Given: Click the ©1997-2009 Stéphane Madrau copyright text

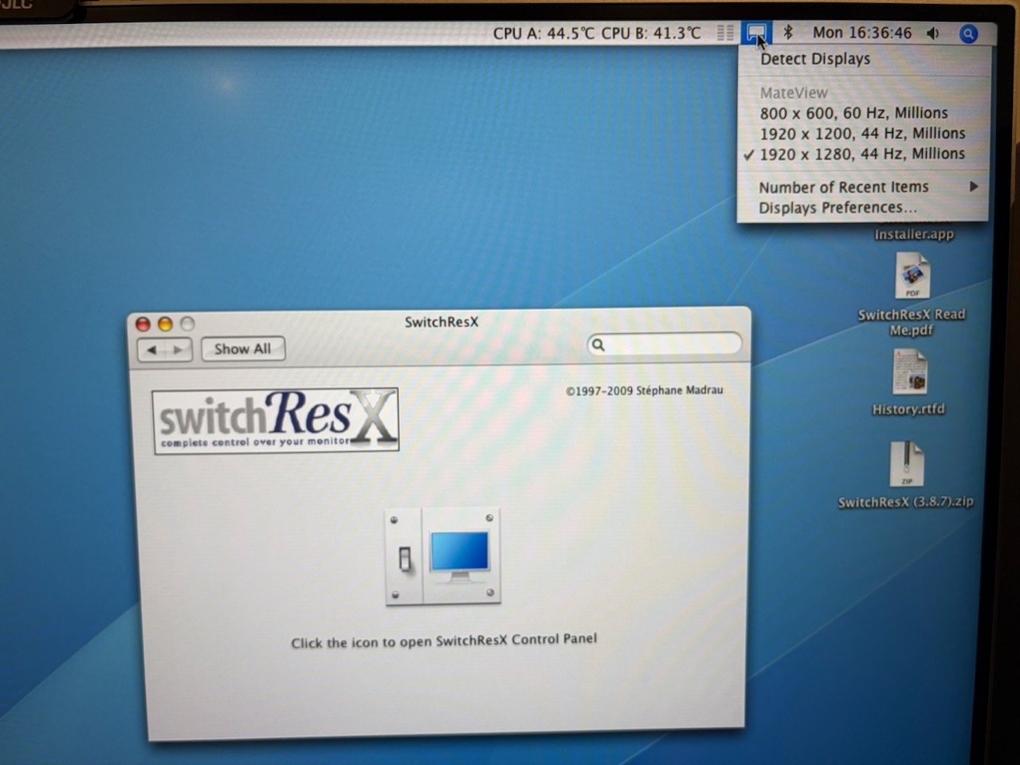Looking at the screenshot, I should pyautogui.click(x=645, y=390).
